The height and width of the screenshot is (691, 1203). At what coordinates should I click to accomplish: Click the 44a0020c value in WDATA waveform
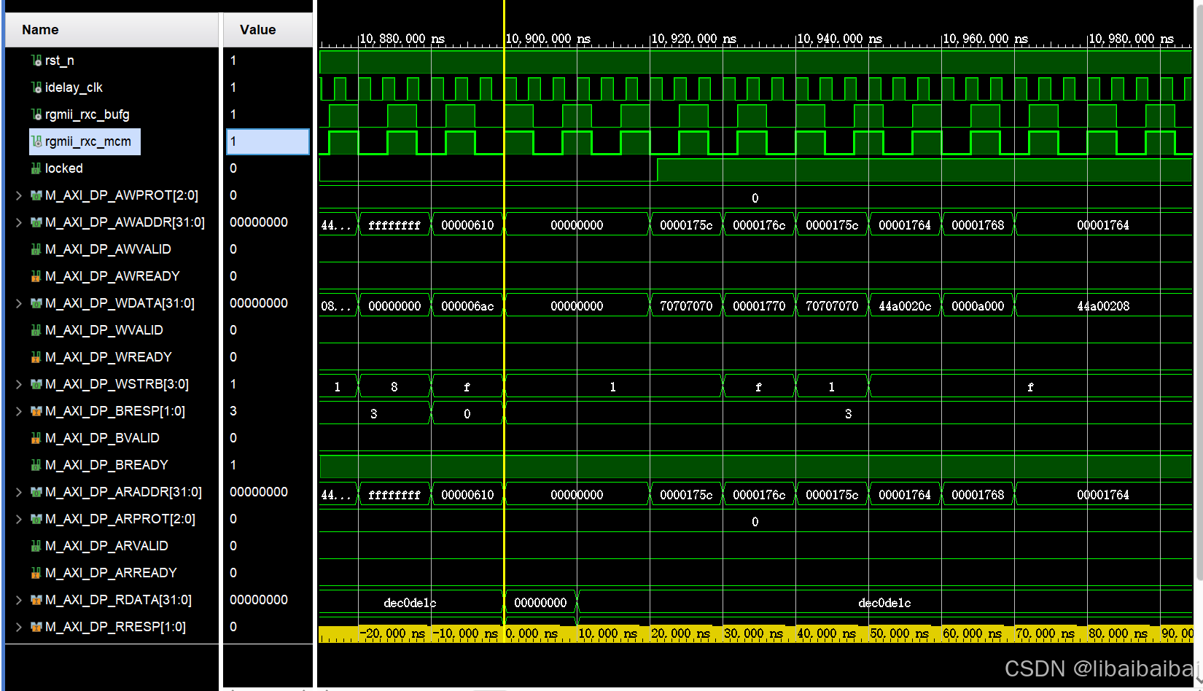pyautogui.click(x=905, y=306)
